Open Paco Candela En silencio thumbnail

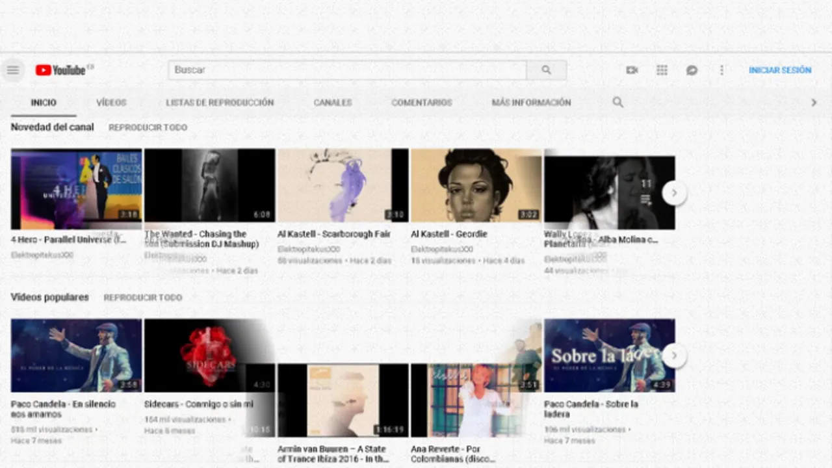tap(76, 356)
